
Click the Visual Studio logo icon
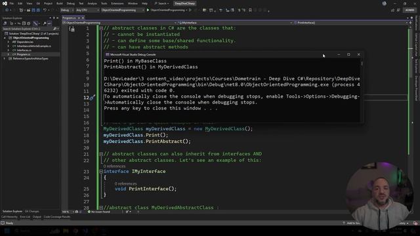tap(5, 3)
